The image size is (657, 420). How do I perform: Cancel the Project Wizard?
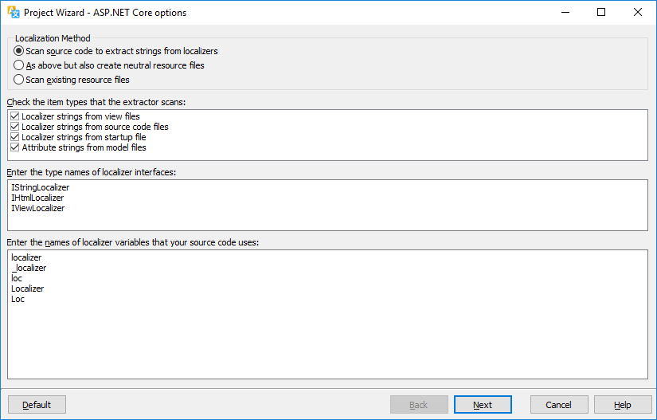(559, 405)
